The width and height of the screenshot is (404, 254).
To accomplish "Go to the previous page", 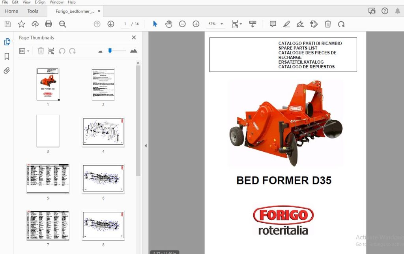I will tap(97, 24).
